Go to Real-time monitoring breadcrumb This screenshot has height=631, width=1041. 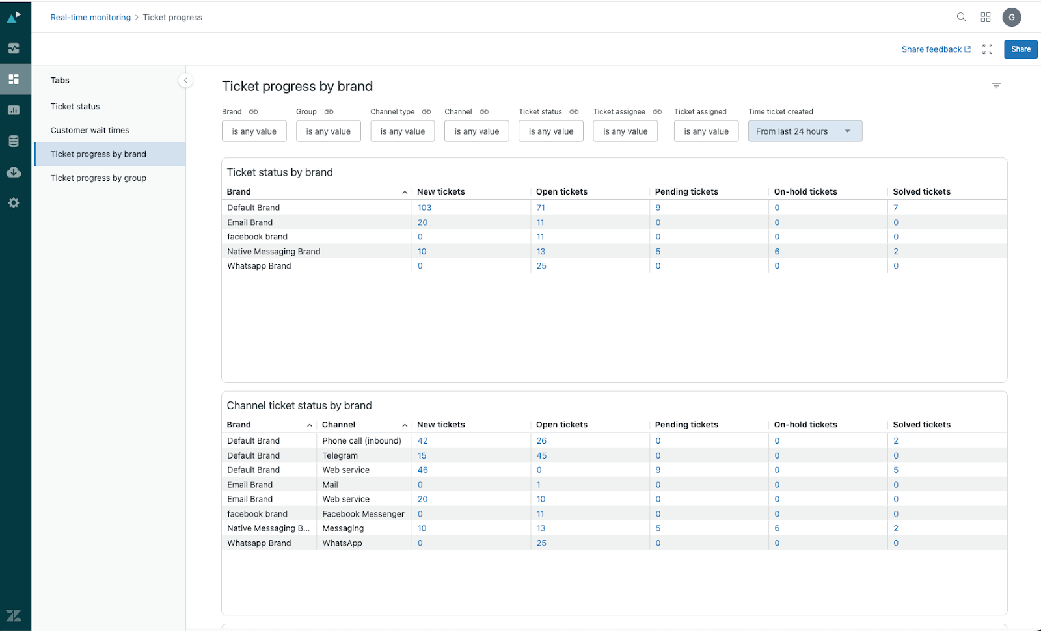click(90, 18)
